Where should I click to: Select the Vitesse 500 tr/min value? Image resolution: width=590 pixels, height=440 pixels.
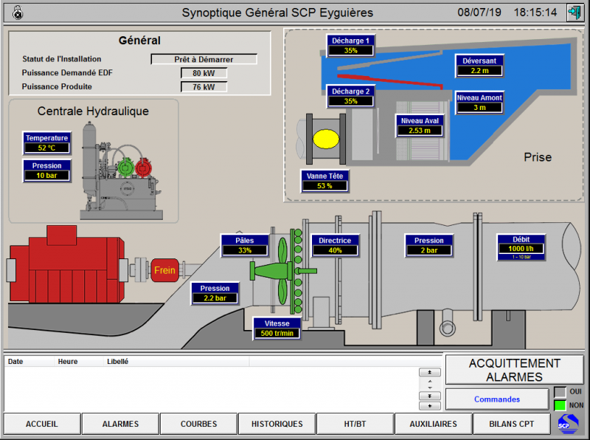277,333
